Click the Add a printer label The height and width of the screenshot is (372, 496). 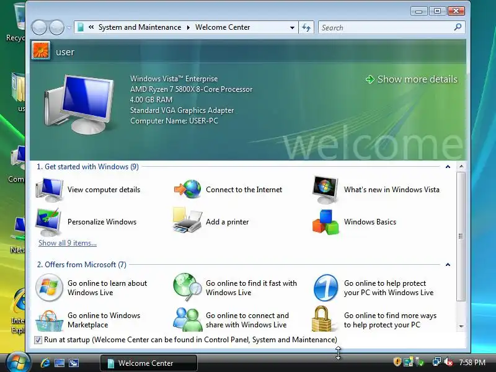point(227,222)
